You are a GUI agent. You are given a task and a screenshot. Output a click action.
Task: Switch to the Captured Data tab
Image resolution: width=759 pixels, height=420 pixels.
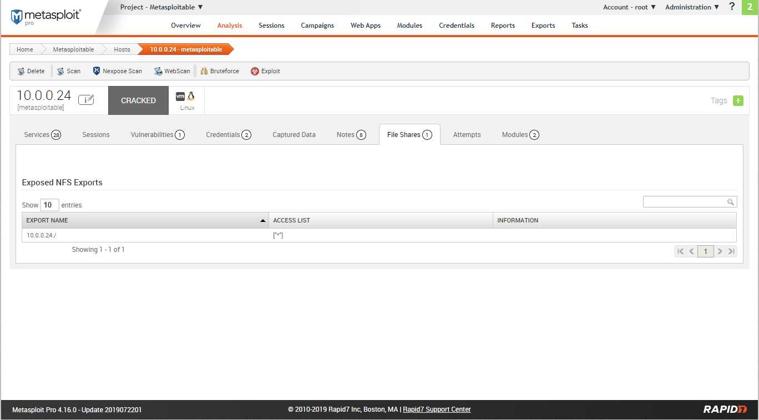coord(294,135)
